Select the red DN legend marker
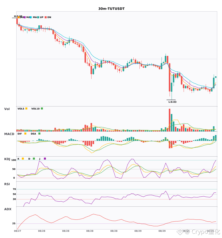The width and height of the screenshot is (222, 238). tap(46, 17)
